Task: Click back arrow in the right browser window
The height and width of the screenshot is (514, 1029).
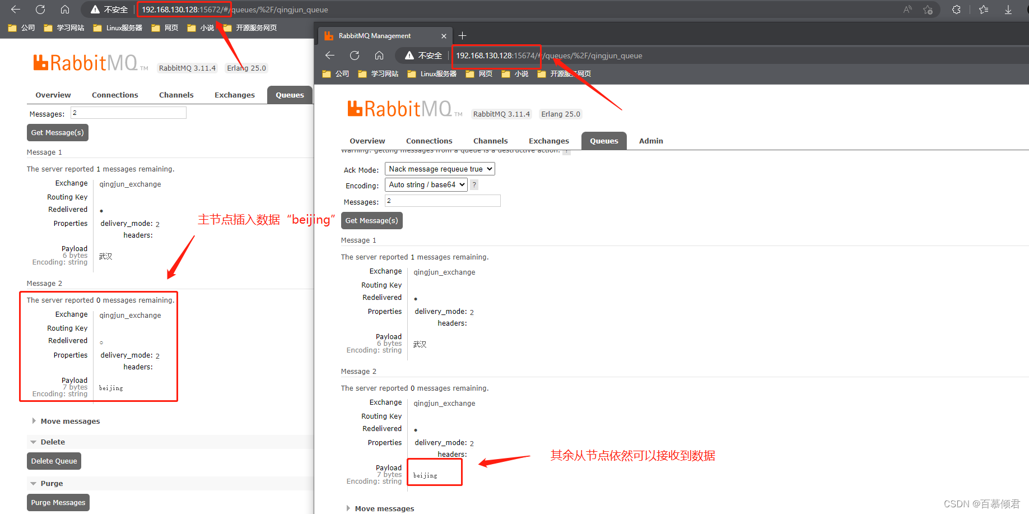Action: (x=330, y=55)
